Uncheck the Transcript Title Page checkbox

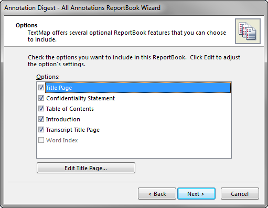click(41, 130)
